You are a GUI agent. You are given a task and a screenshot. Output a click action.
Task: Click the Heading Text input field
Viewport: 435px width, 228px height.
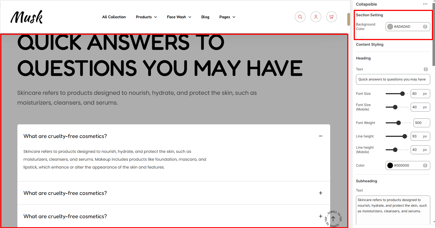pos(393,79)
